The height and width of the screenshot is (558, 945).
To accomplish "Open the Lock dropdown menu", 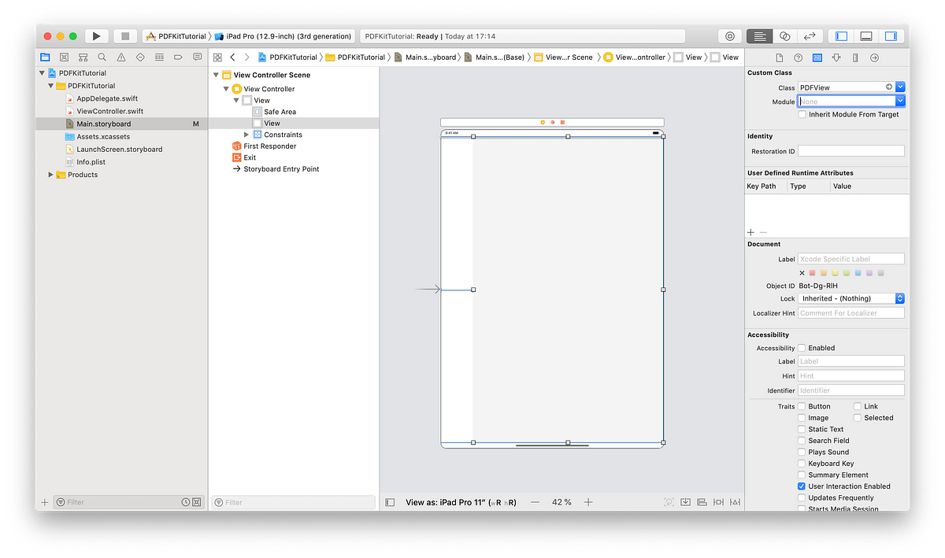I will point(851,298).
